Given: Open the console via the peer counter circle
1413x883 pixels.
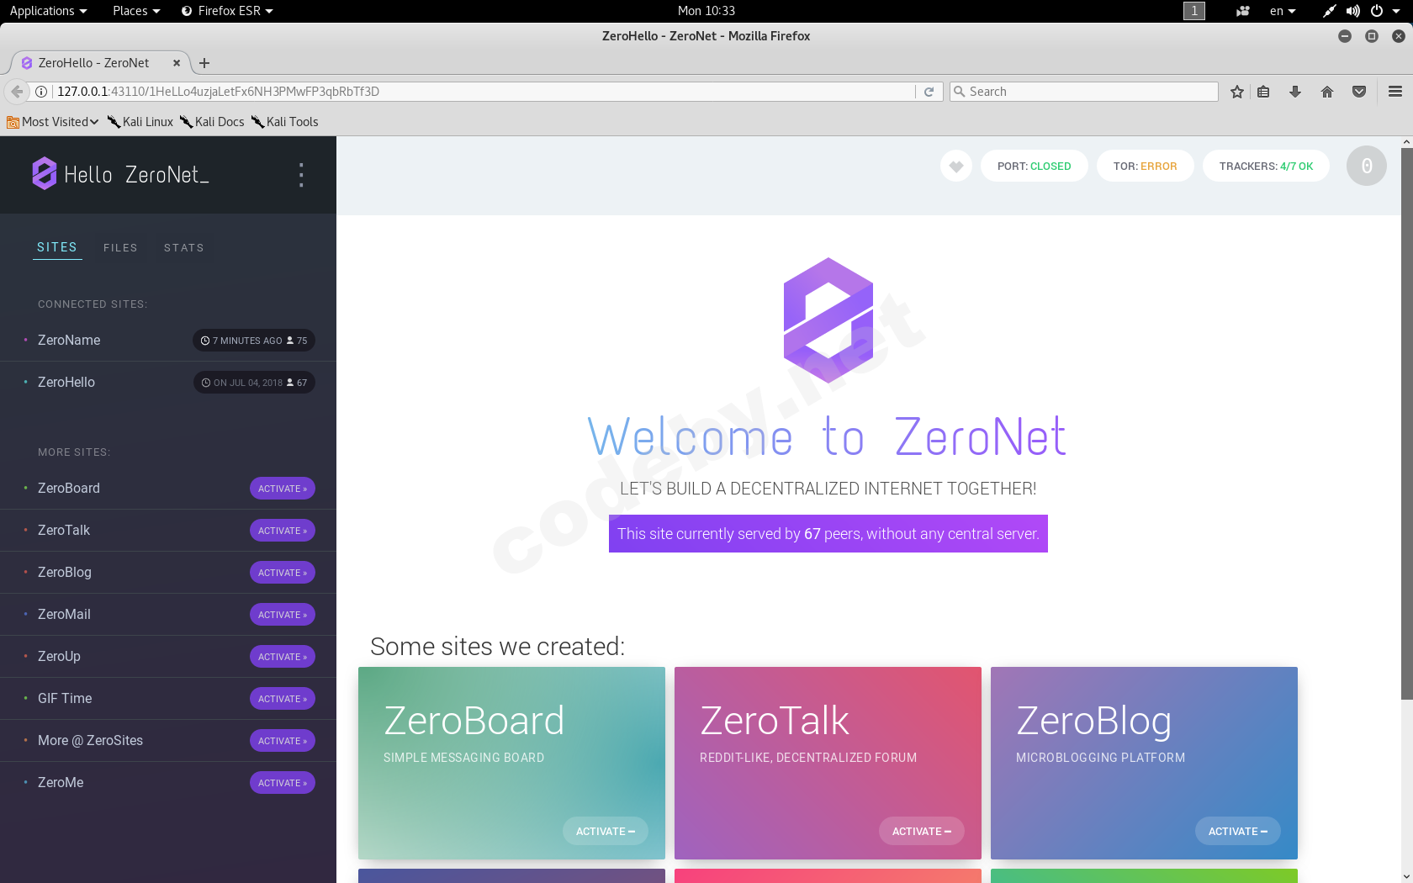Looking at the screenshot, I should pos(1366,166).
